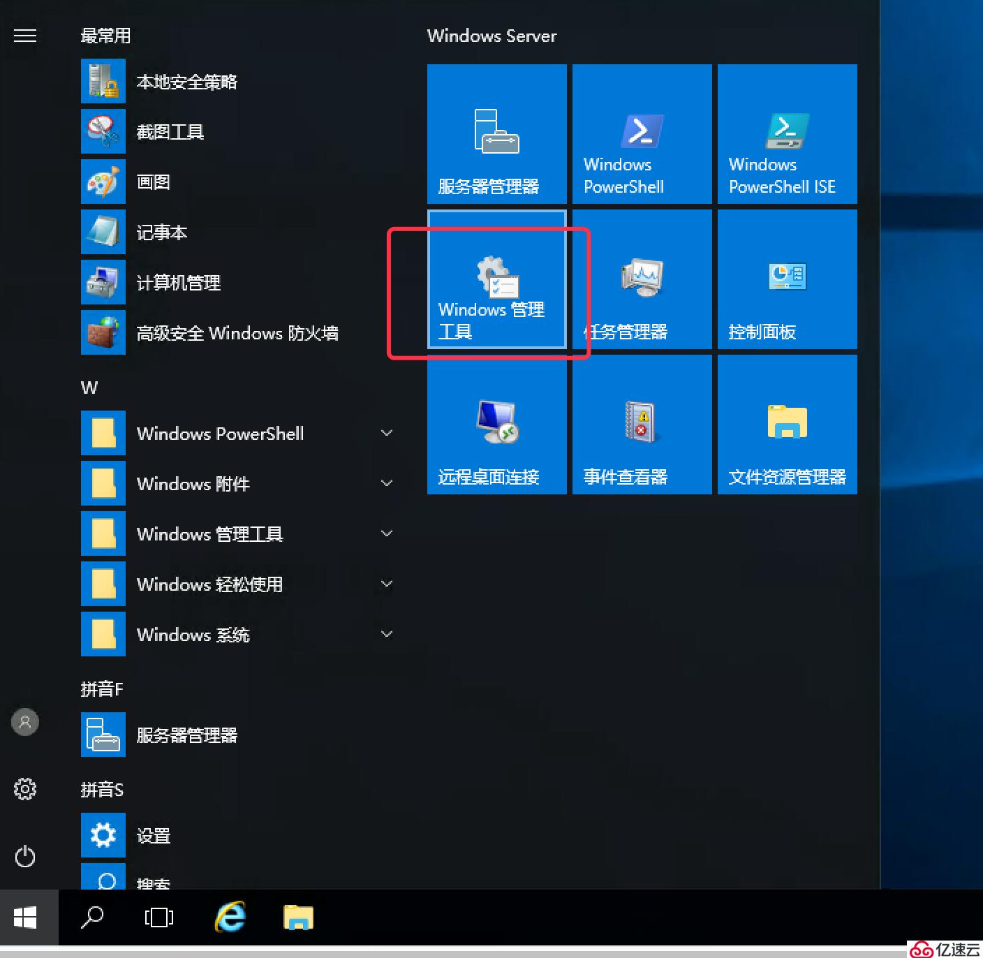983x958 pixels.
Task: Click the 本地安全策略 label
Action: point(187,82)
